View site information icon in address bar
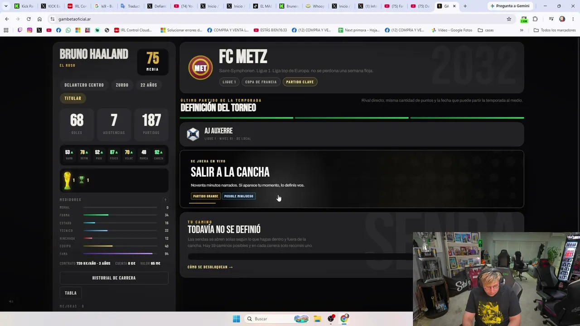 coord(53,19)
